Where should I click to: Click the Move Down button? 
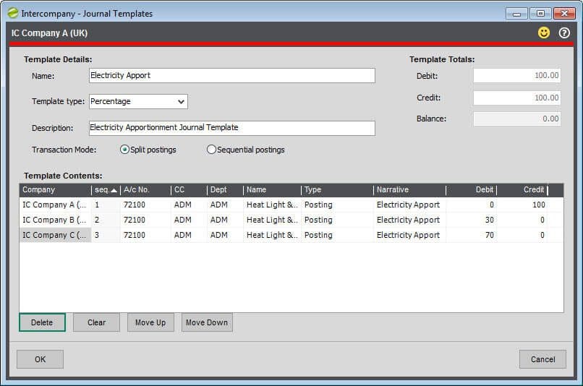pos(207,322)
